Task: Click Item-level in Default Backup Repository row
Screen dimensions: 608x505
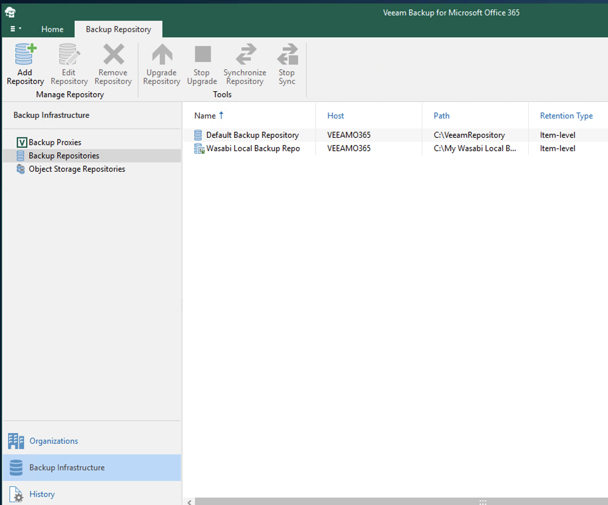Action: point(558,135)
